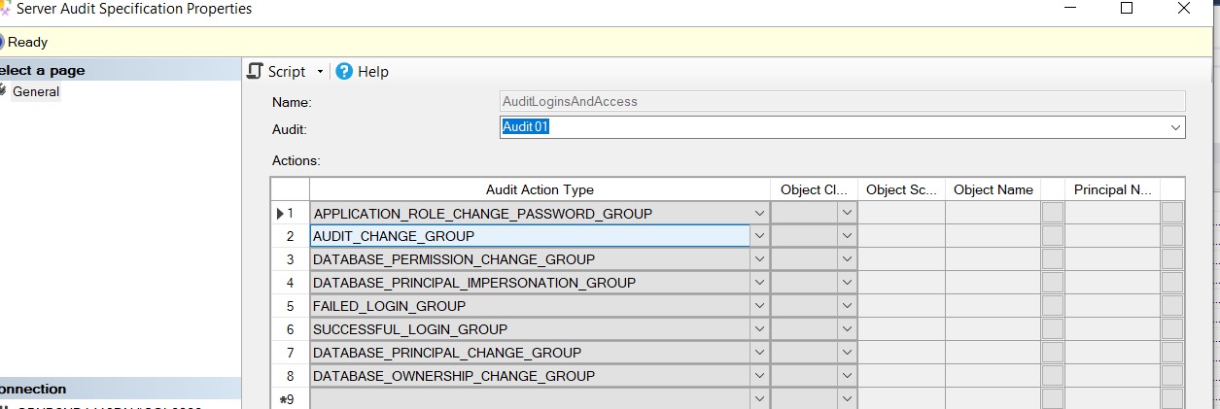Open the Help icon button
Screen dimensions: 1220x409
pyautogui.click(x=344, y=71)
